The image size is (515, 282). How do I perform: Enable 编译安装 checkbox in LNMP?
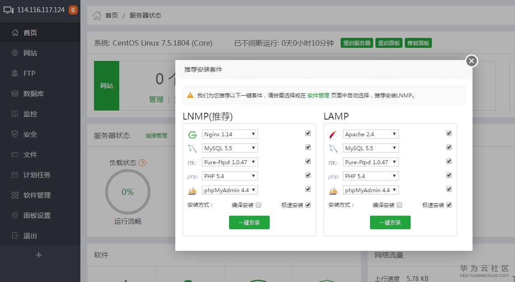pyautogui.click(x=258, y=205)
